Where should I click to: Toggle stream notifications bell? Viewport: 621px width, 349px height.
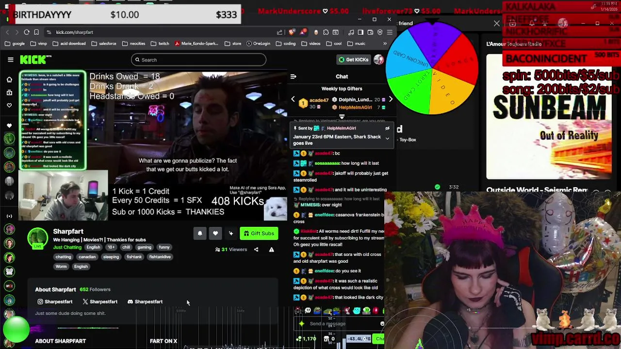pyautogui.click(x=200, y=234)
